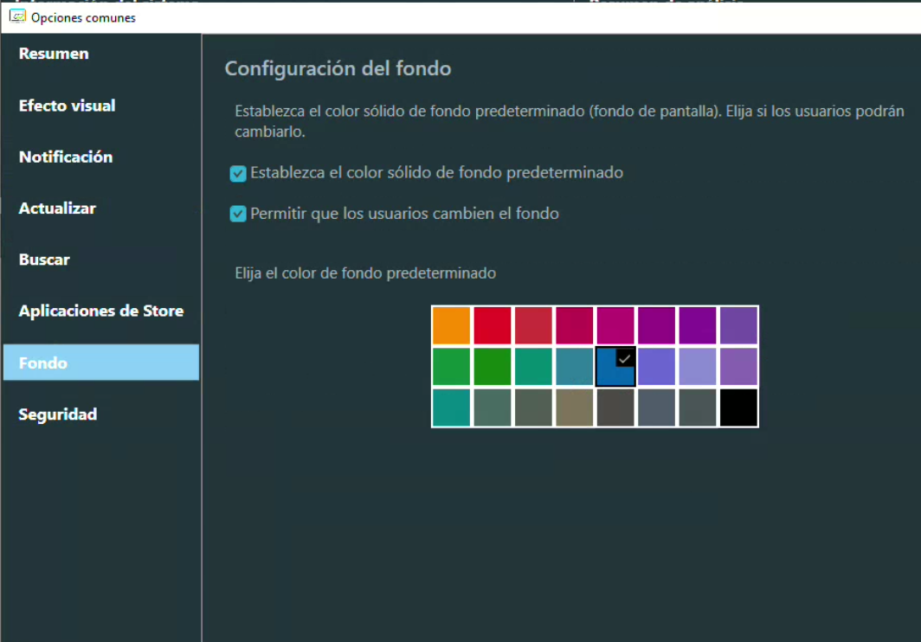921x642 pixels.
Task: Pick the pale lavender color swatch
Action: (698, 367)
